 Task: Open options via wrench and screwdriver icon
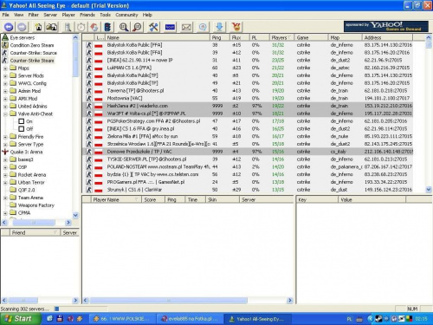tap(153, 27)
